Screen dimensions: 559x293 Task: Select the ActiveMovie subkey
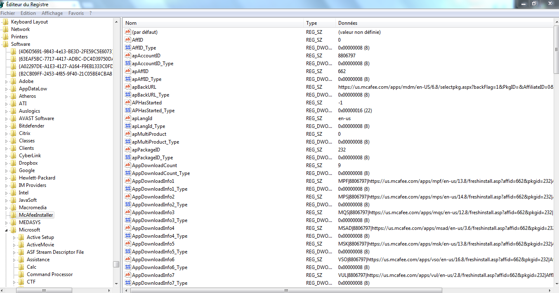point(40,245)
